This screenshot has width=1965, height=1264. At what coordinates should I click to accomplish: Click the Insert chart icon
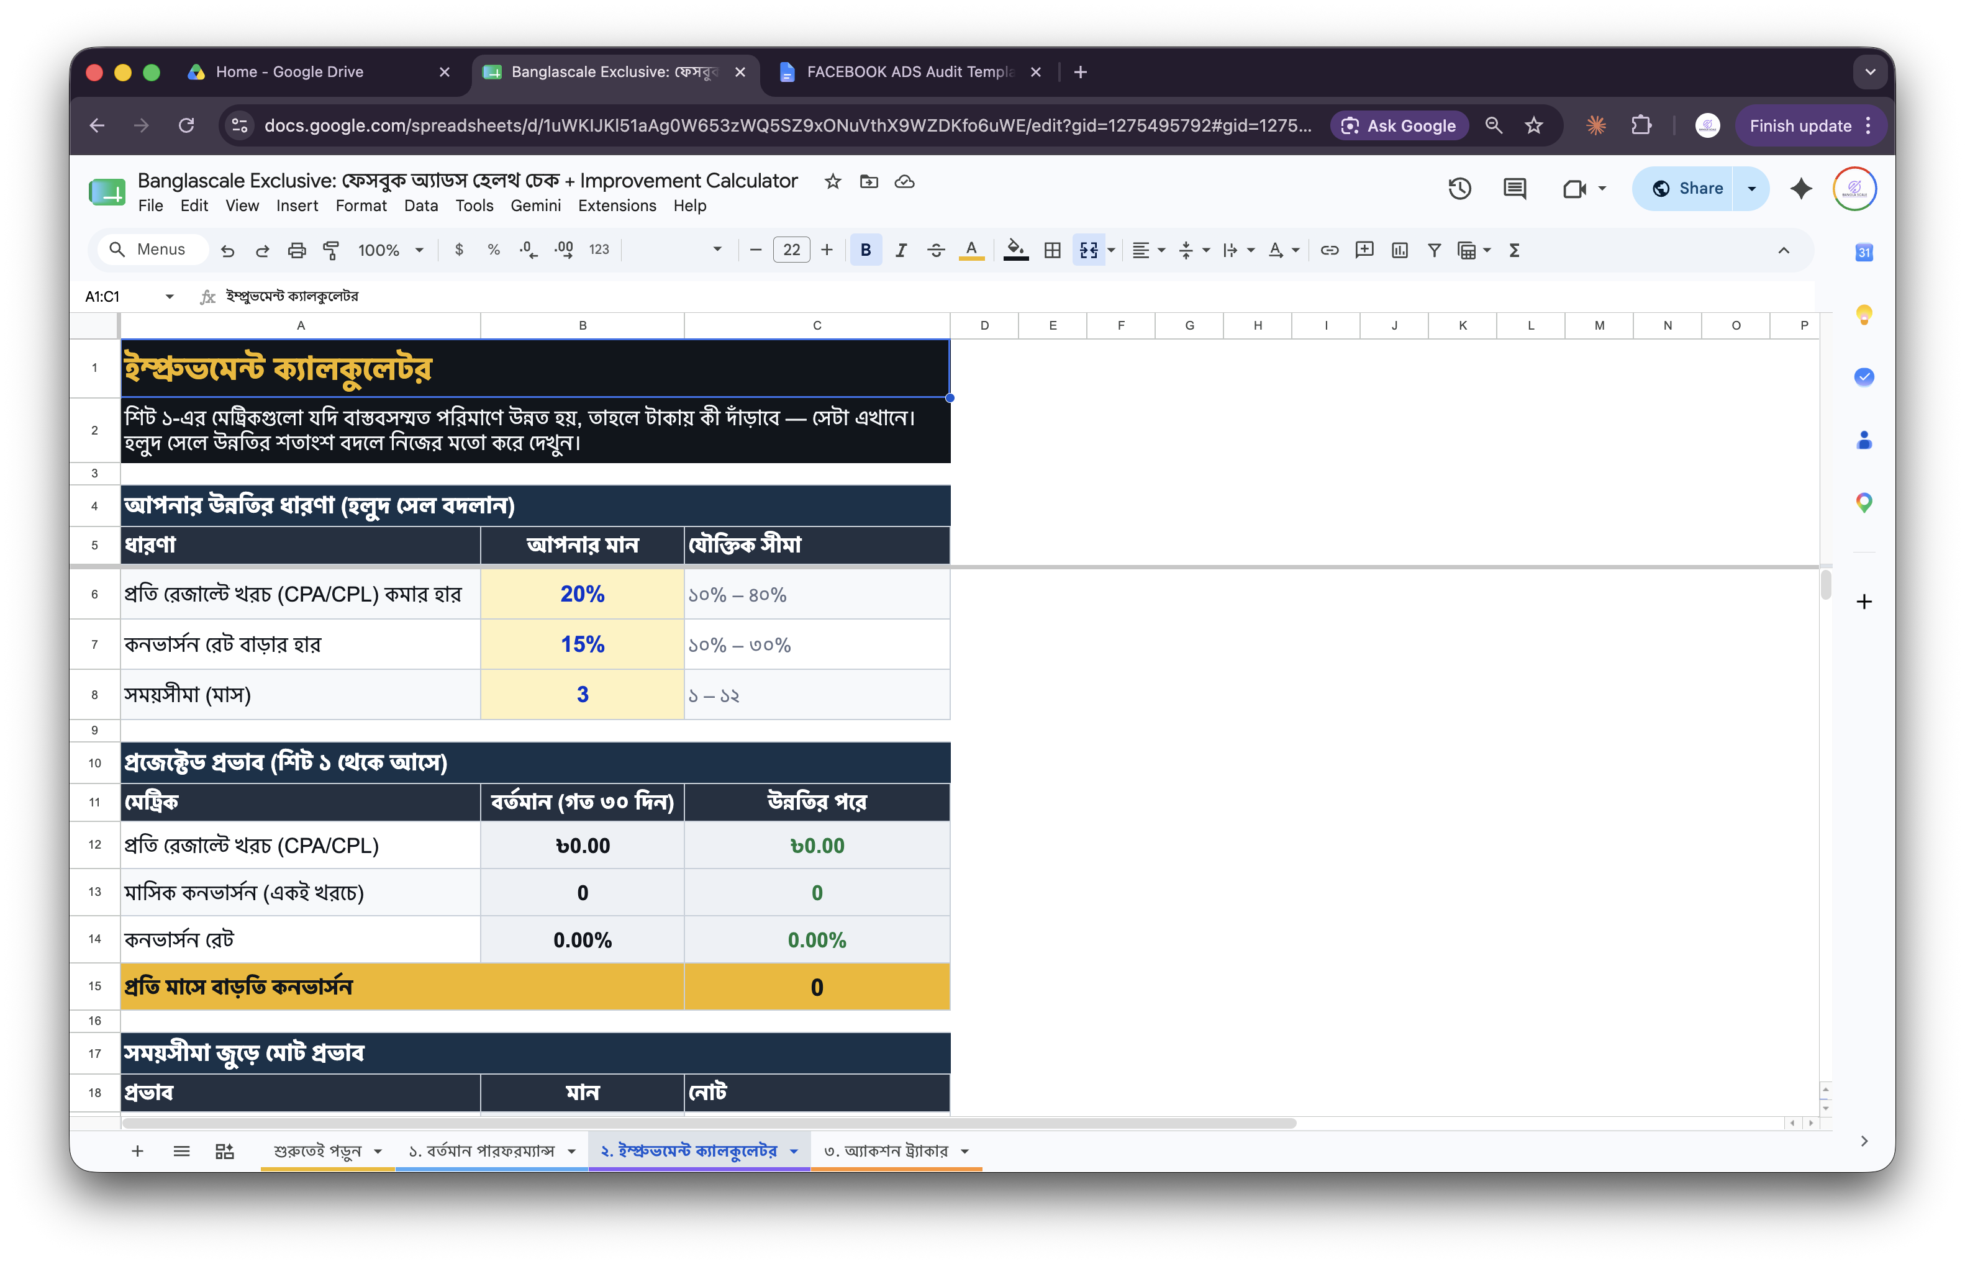pyautogui.click(x=1400, y=250)
